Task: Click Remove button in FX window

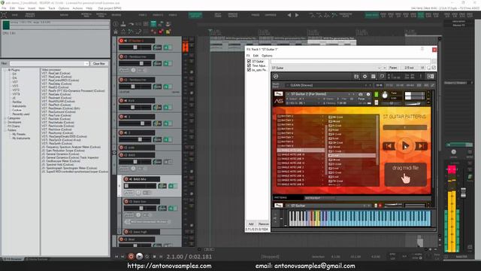Action: coord(264,224)
